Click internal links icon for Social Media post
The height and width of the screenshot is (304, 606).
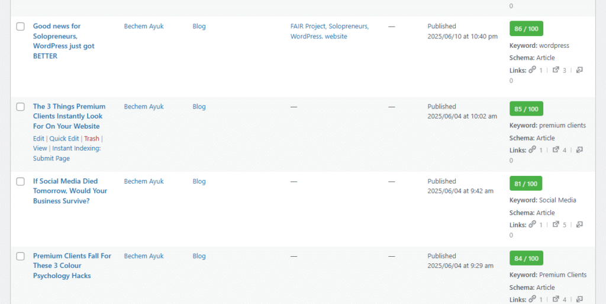(532, 224)
